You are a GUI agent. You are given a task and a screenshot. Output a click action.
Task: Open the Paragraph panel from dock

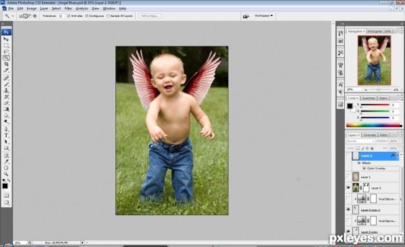point(340,92)
